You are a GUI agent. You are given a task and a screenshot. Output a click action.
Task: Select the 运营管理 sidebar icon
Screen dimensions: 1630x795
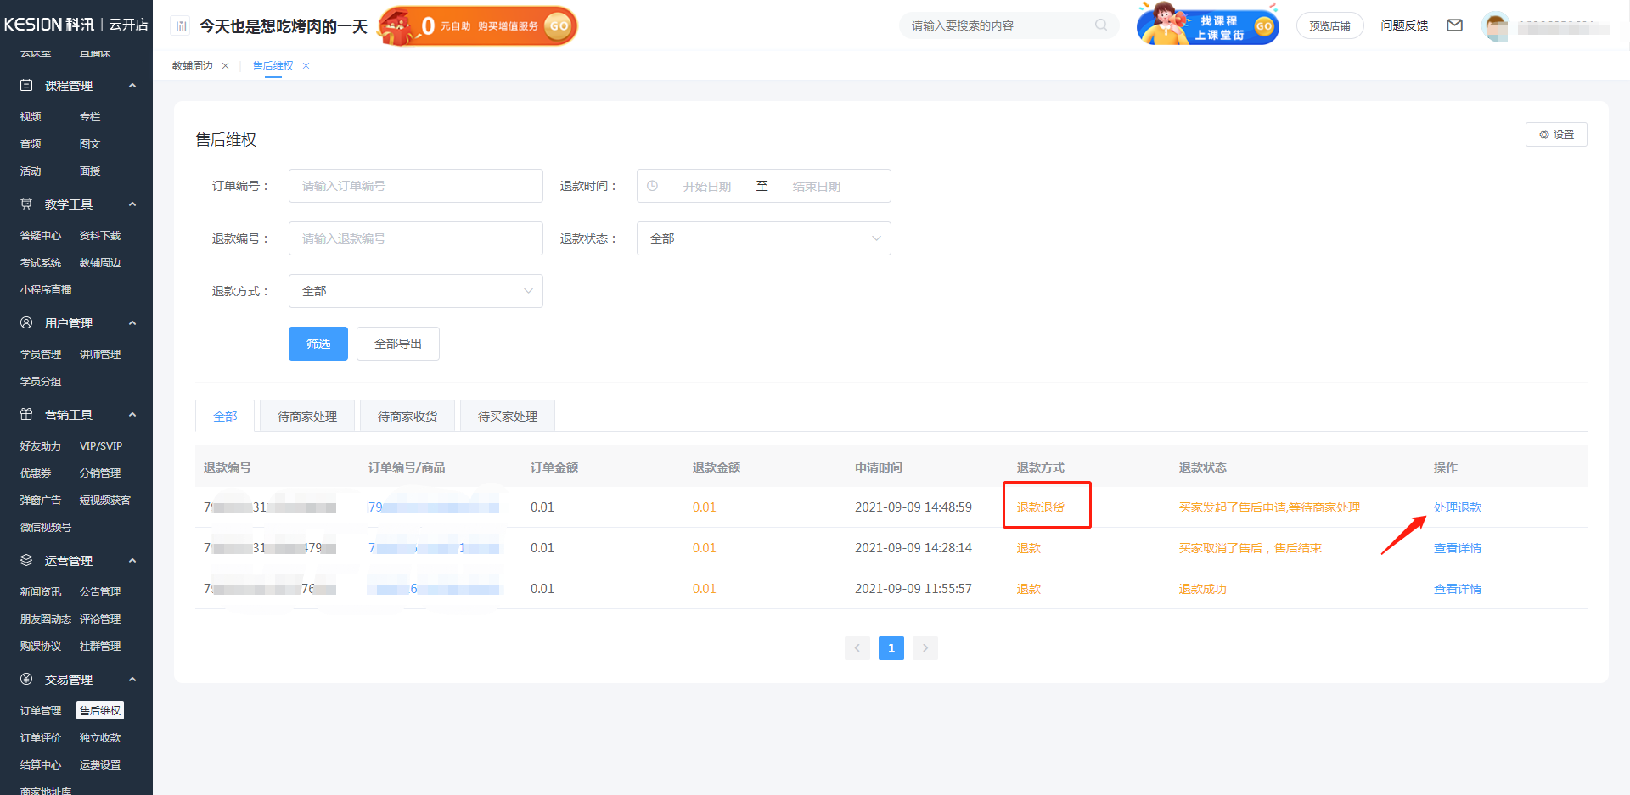[25, 560]
